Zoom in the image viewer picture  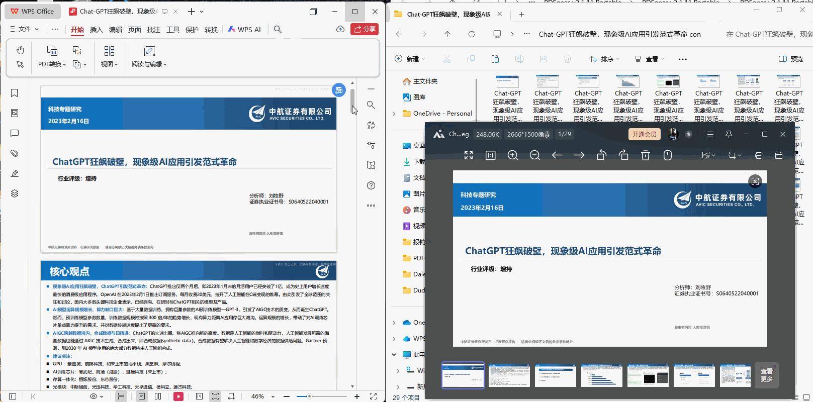click(513, 155)
